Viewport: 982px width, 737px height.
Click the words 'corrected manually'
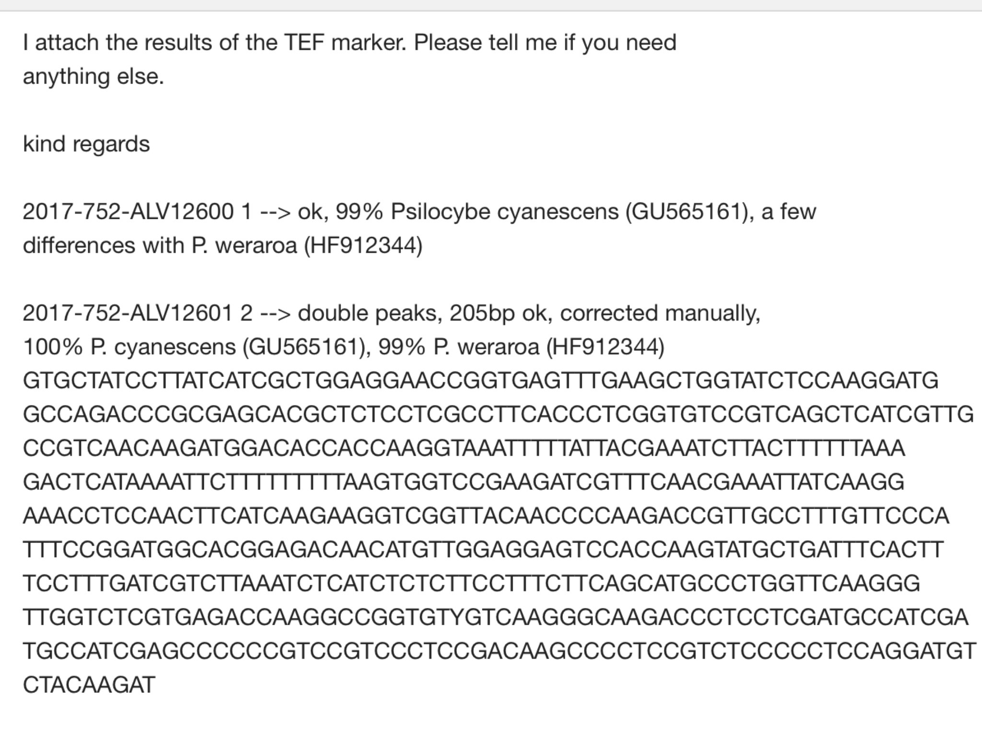click(x=659, y=313)
